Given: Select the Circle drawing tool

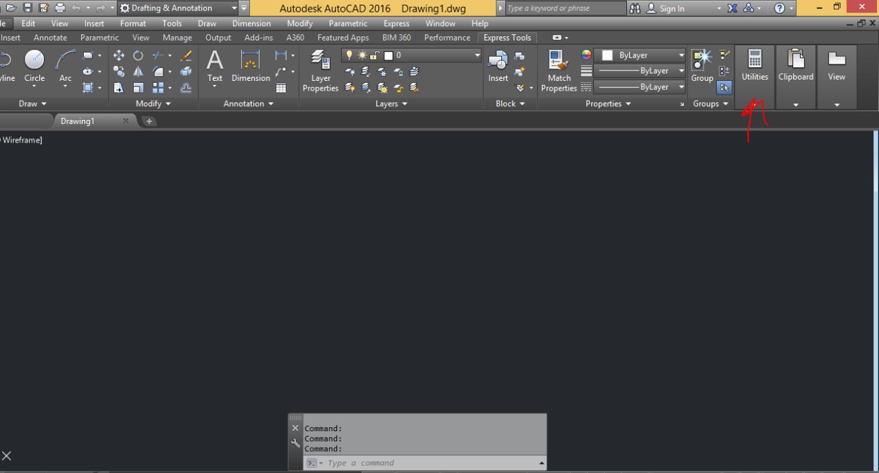Looking at the screenshot, I should tap(34, 66).
